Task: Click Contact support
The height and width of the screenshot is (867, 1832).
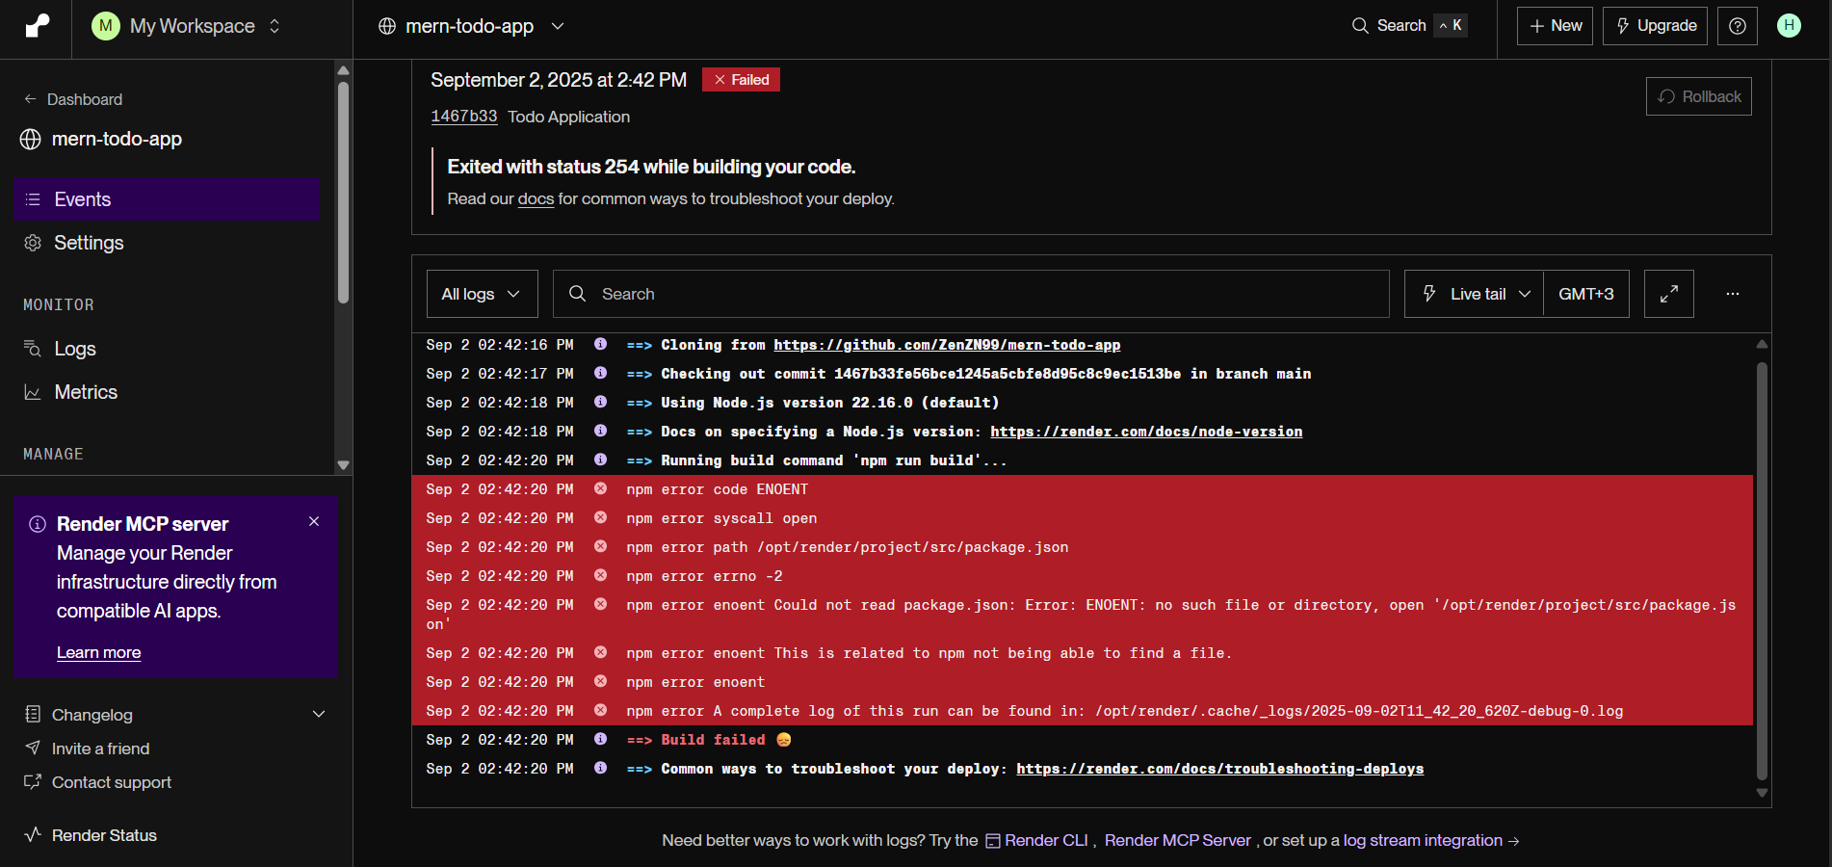Action: pyautogui.click(x=97, y=782)
